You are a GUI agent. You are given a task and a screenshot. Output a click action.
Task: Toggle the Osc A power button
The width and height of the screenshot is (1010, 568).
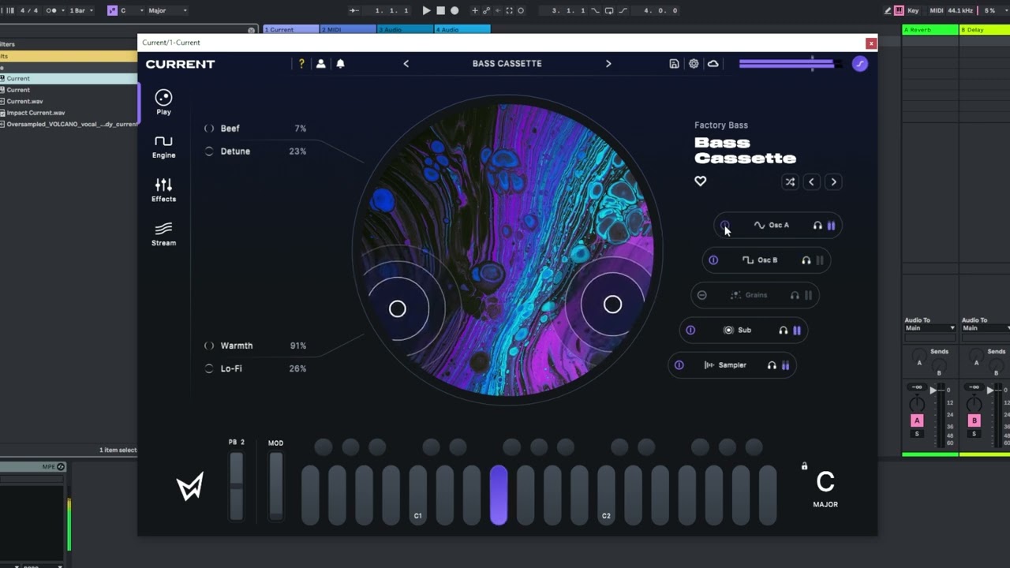724,226
